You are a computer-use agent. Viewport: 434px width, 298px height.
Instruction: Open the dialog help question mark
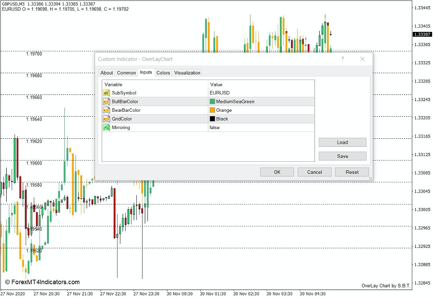click(x=342, y=59)
